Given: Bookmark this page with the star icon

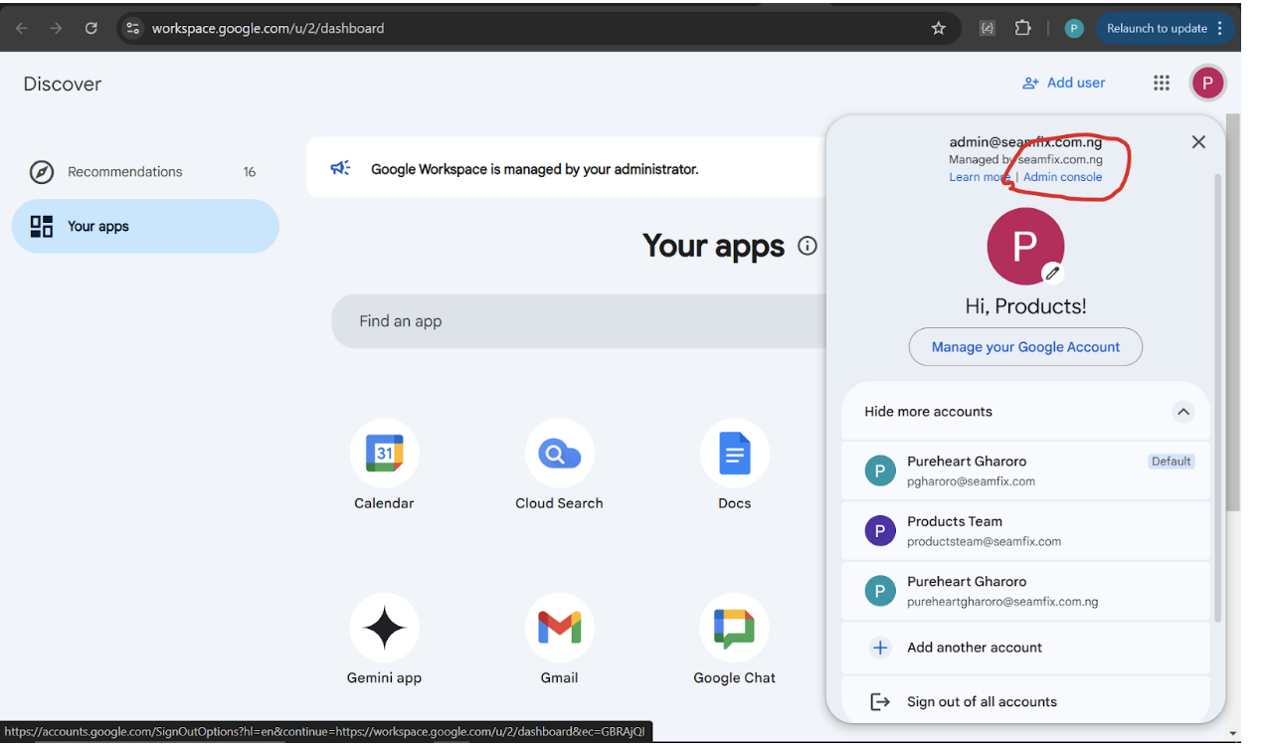Looking at the screenshot, I should click(938, 28).
